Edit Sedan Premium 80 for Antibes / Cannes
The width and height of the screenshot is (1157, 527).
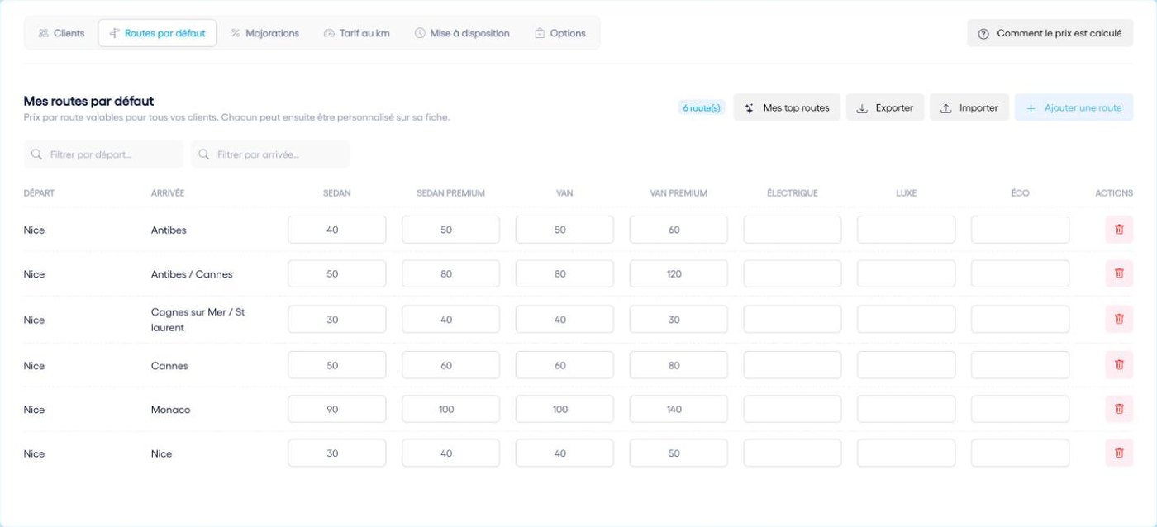pyautogui.click(x=450, y=273)
